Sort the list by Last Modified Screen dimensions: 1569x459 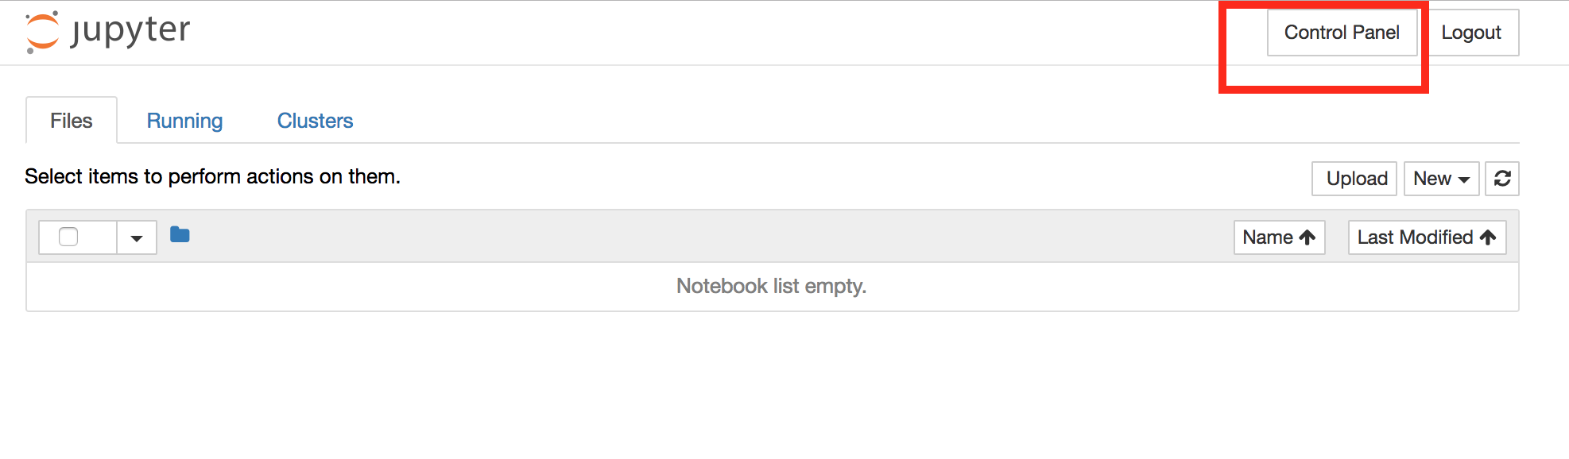[x=1427, y=237]
